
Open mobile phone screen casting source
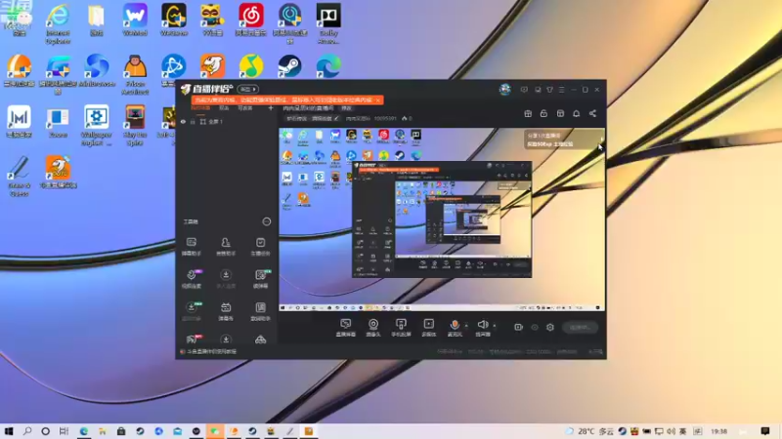point(401,328)
